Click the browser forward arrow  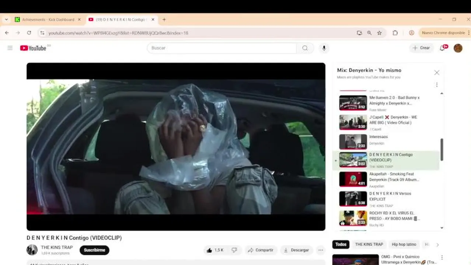point(18,33)
